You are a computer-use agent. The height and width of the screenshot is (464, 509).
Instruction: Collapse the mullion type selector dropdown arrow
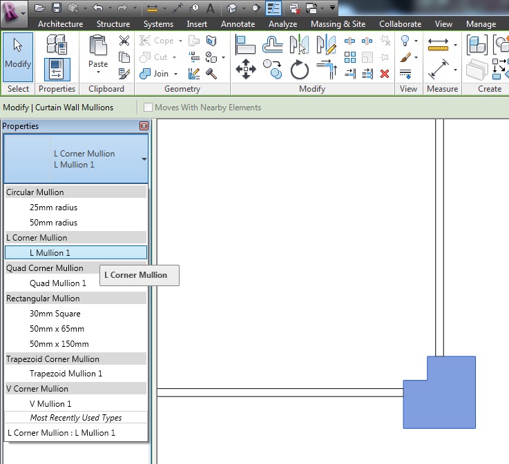pos(144,159)
